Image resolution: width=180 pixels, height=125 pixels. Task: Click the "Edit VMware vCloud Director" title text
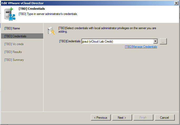pos(23,3)
